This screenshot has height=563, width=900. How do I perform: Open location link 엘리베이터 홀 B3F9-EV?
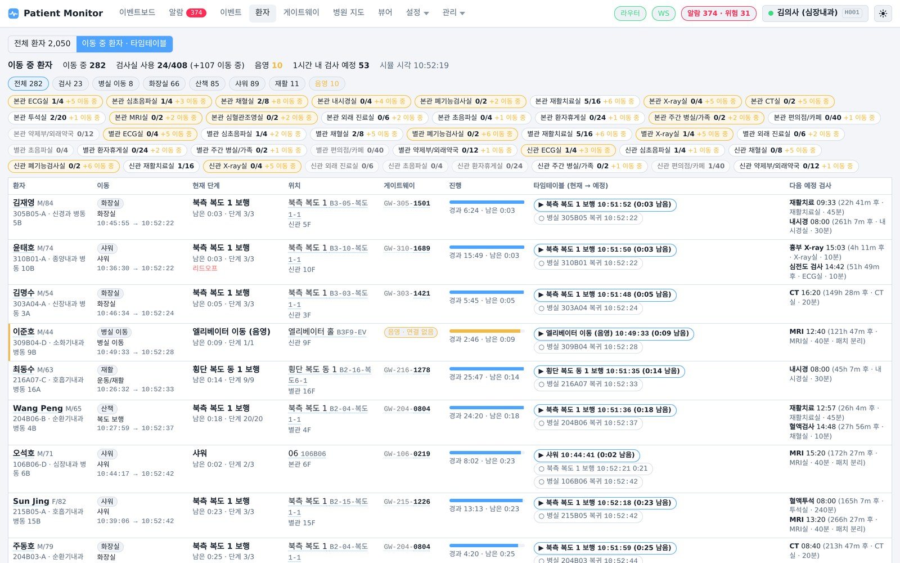click(x=327, y=332)
